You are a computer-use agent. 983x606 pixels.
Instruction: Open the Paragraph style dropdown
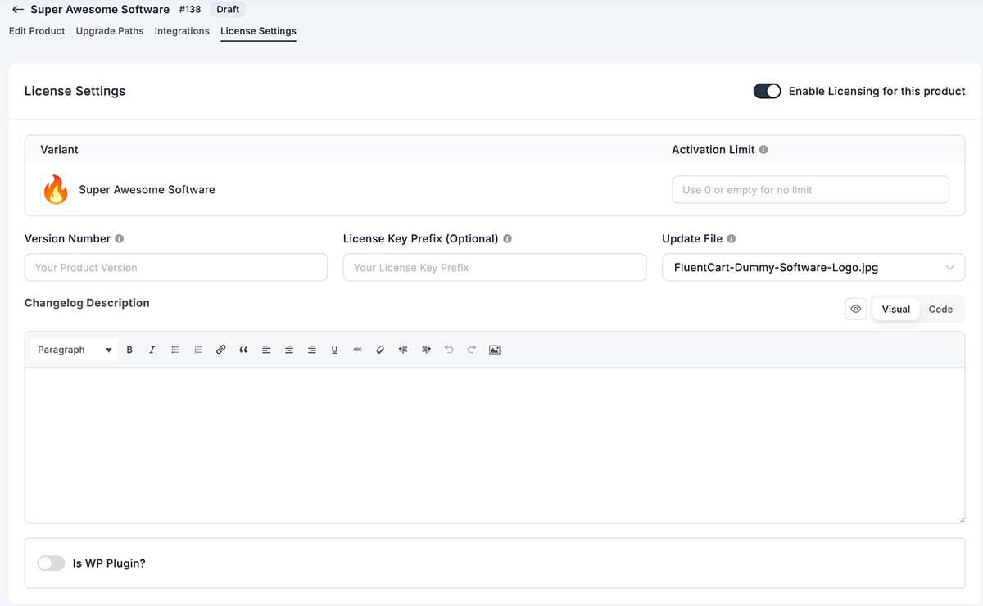(72, 349)
